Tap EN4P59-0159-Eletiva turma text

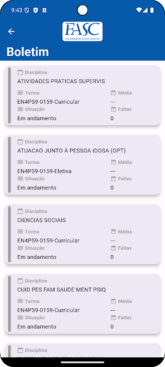coord(44,171)
